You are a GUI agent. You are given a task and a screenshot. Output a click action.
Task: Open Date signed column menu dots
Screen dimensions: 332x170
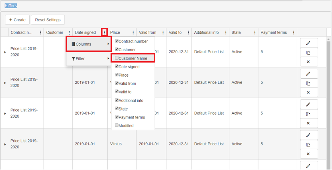(104, 33)
